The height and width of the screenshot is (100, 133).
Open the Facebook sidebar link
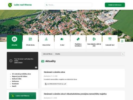15,84
